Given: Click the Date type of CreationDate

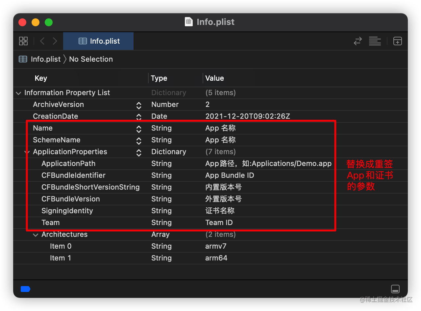Looking at the screenshot, I should (x=159, y=116).
